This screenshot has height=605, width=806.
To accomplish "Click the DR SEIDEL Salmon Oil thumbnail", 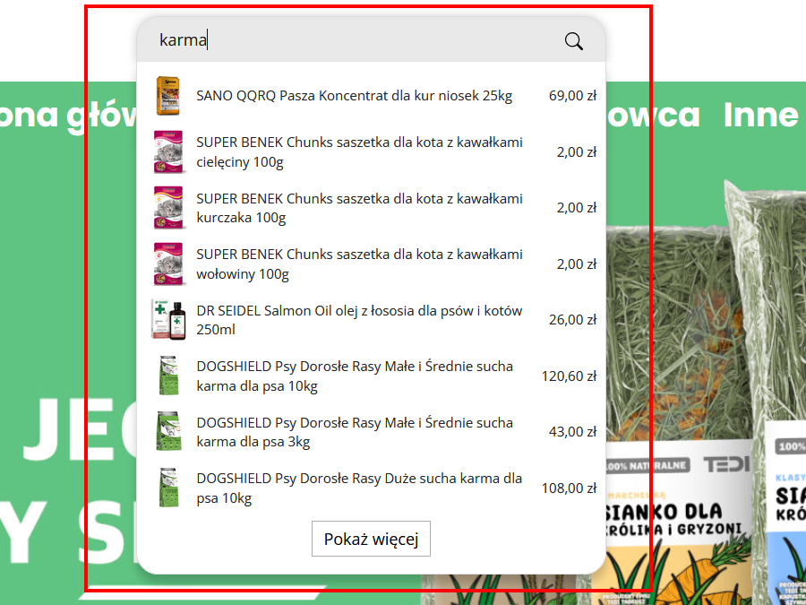I will [168, 319].
